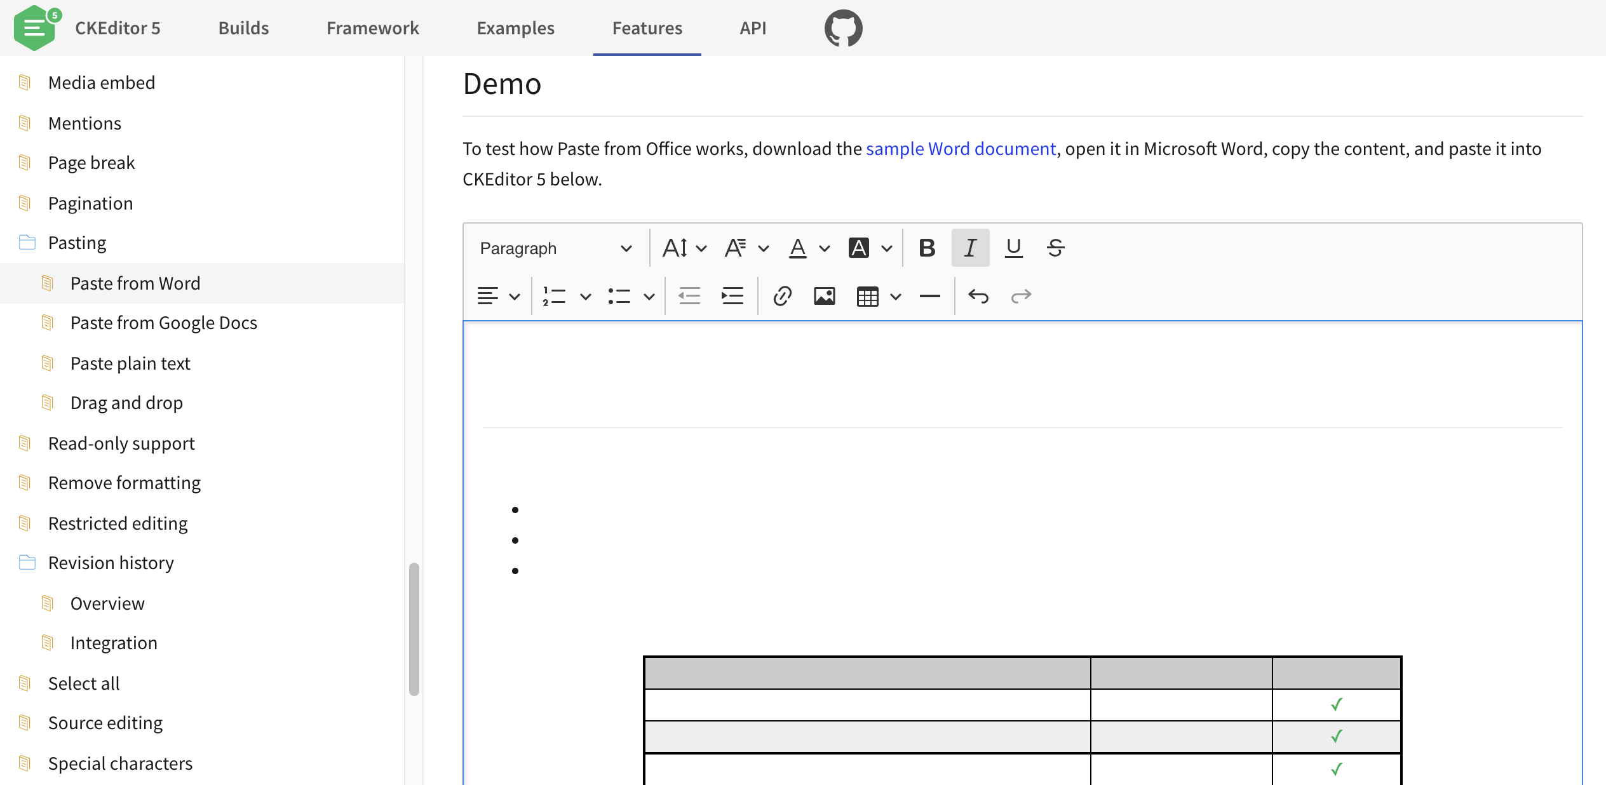This screenshot has height=785, width=1606.
Task: Expand the Text alignment dropdown arrow
Action: click(515, 297)
